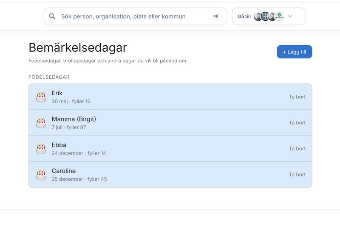Remove Ebba's birthday with Ta bort
Viewport: 340px width, 227px height.
pyautogui.click(x=297, y=149)
